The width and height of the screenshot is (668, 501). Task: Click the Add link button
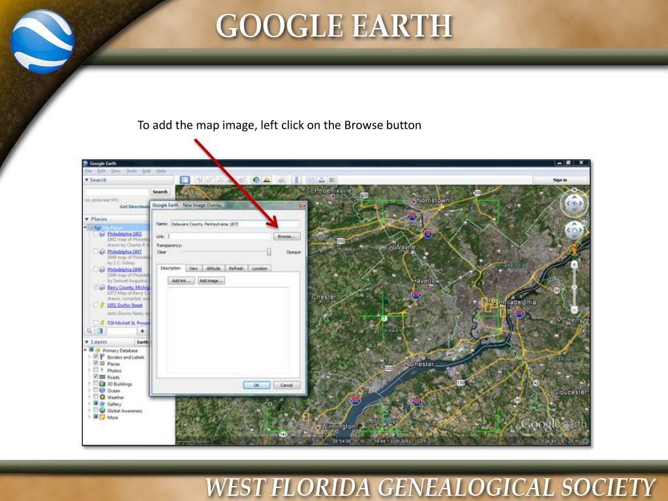pyautogui.click(x=181, y=281)
